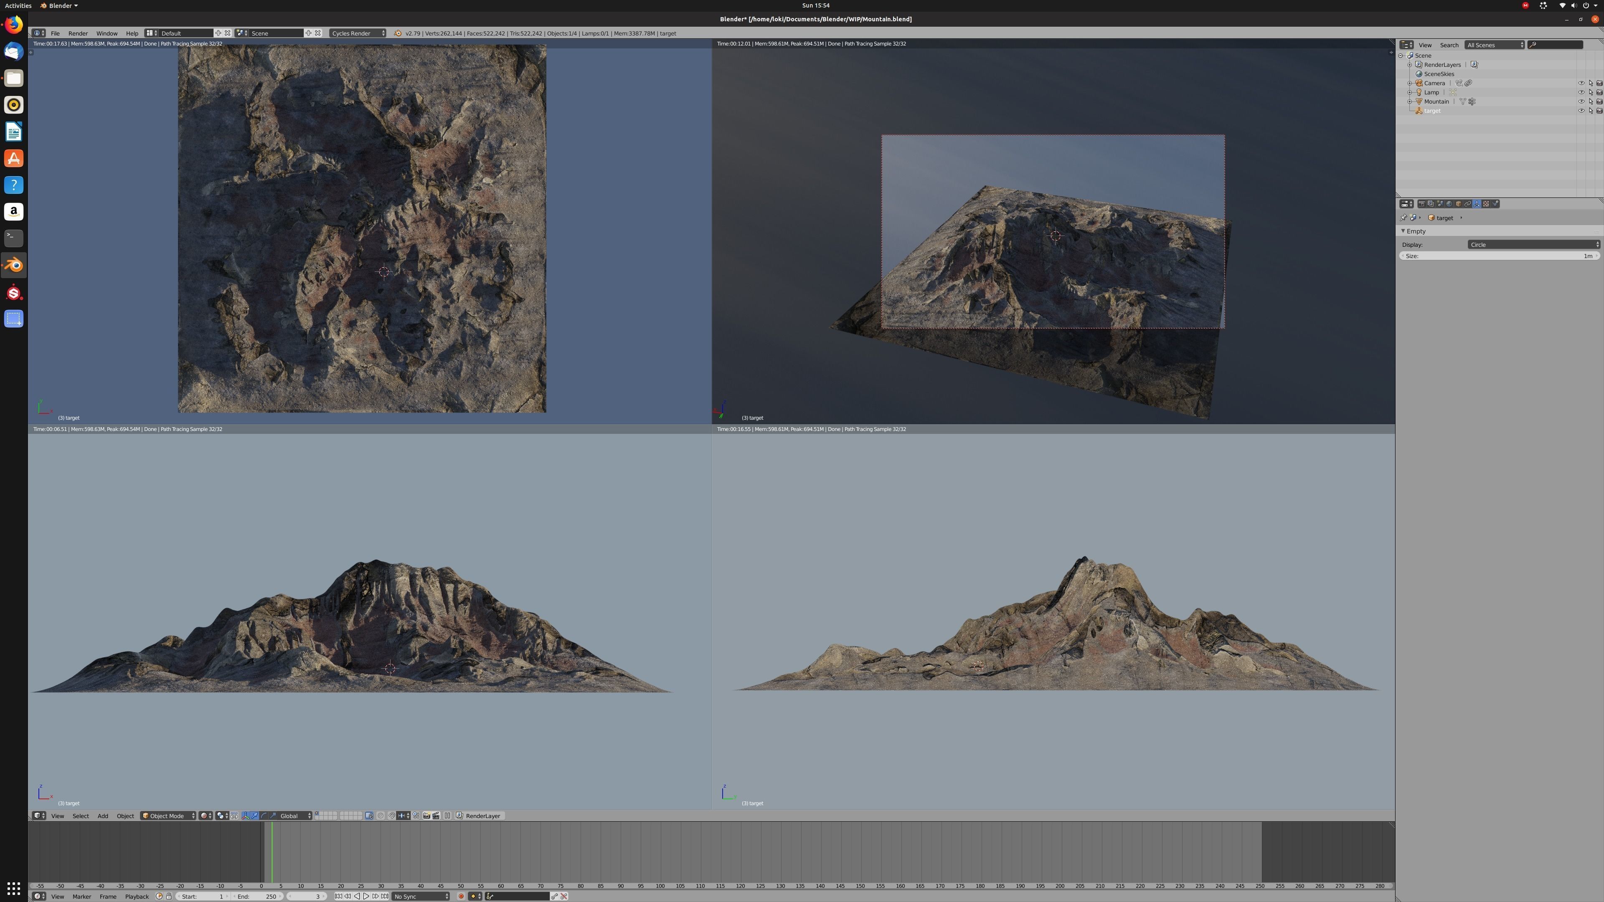This screenshot has height=902, width=1604.
Task: Open the Physics properties tab
Action: (1495, 203)
